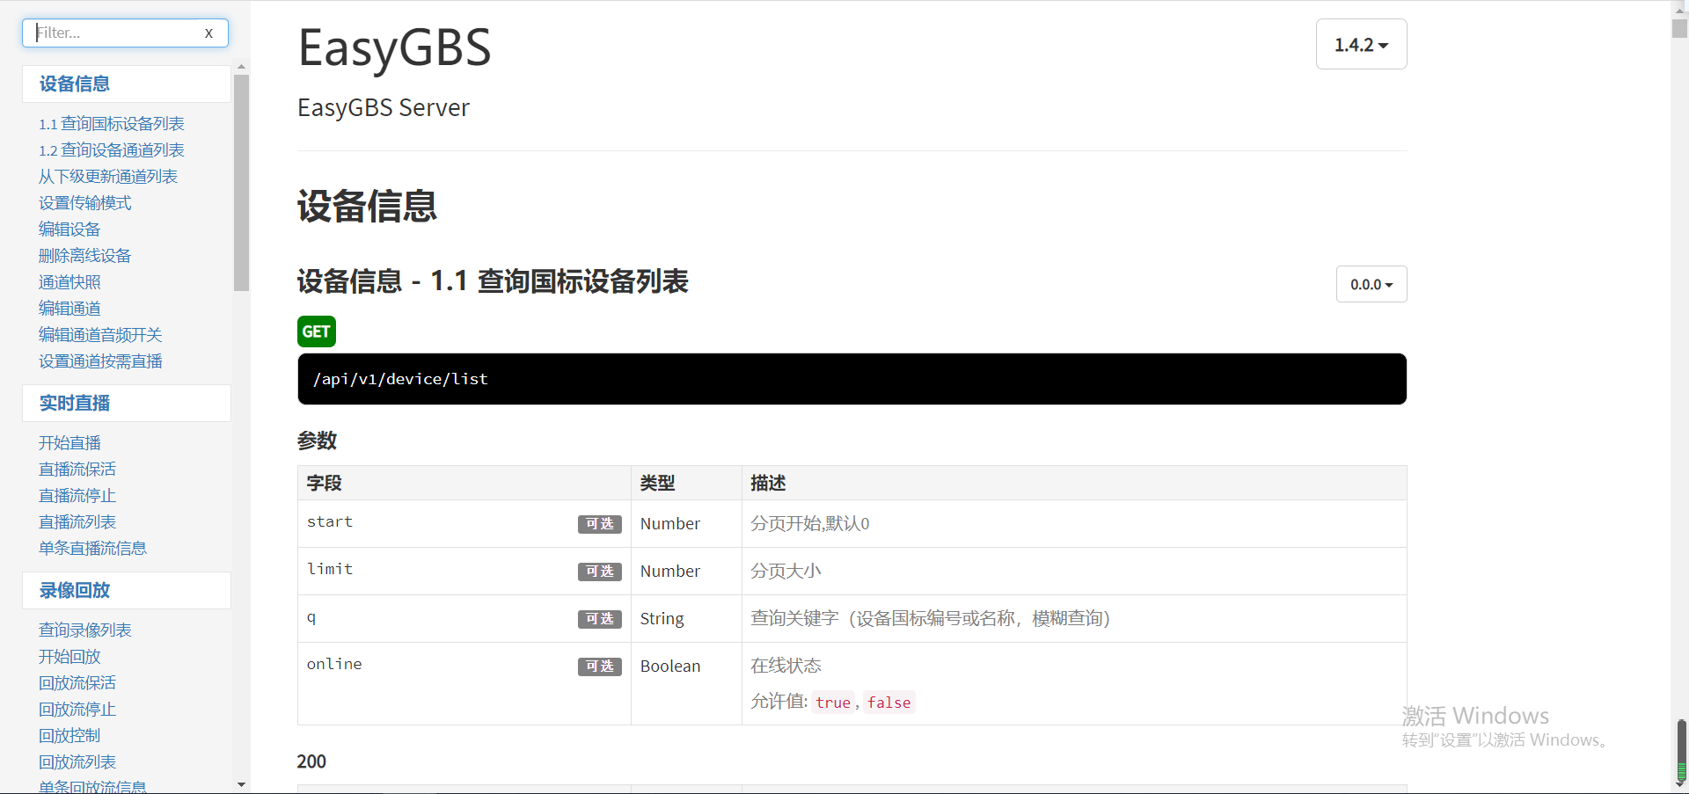Open the 设置通道按需直播 link
The height and width of the screenshot is (794, 1689).
[x=100, y=361]
